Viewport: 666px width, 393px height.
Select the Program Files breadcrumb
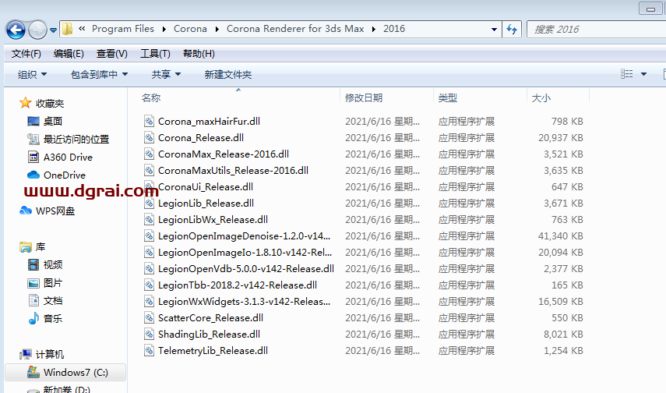click(123, 29)
